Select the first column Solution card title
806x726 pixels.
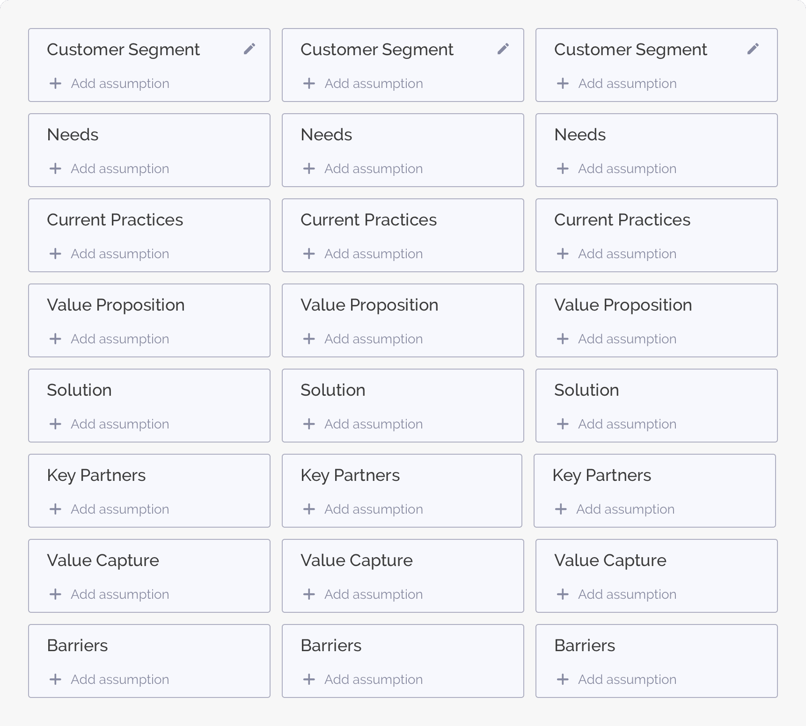coord(79,390)
